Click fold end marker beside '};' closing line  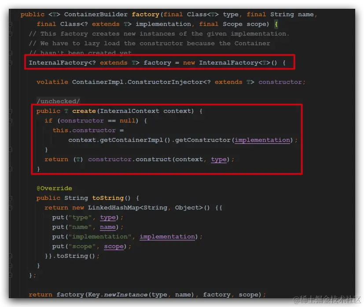point(11,275)
